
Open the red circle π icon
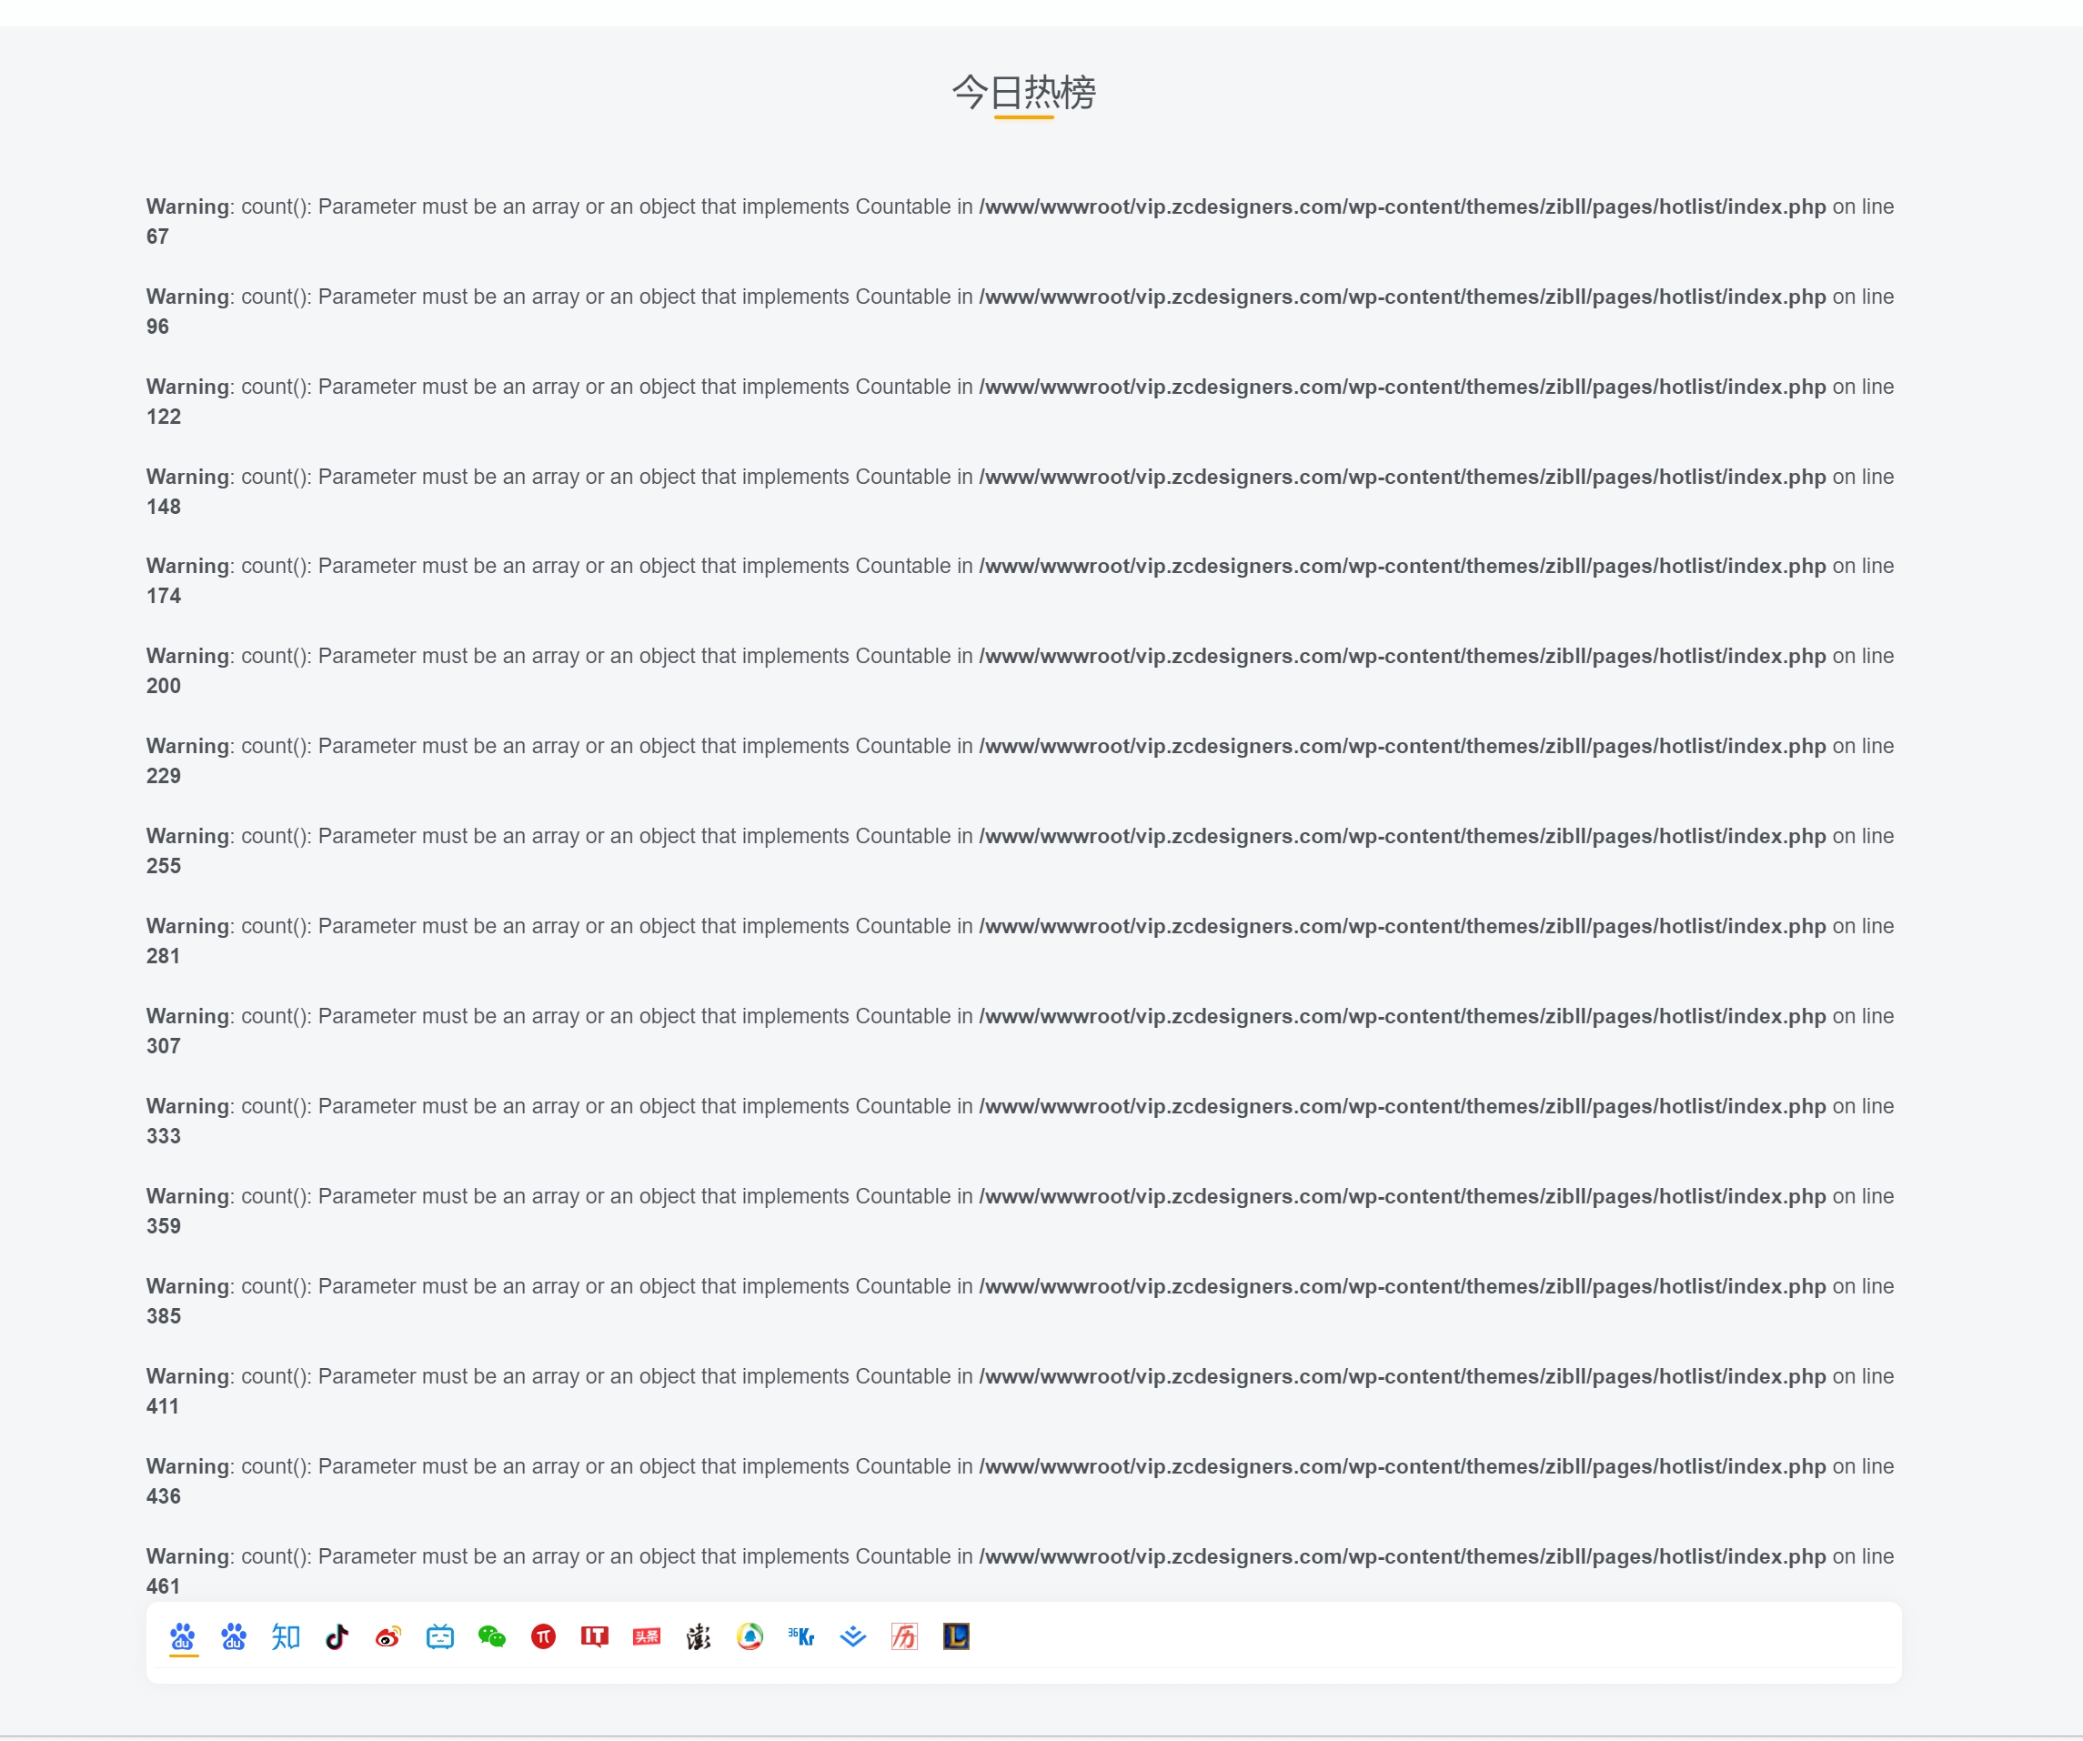544,1635
